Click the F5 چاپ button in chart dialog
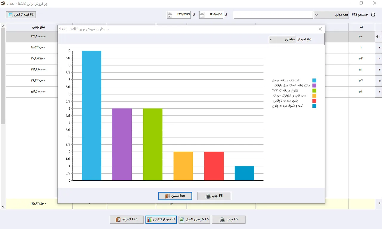The image size is (382, 229). 214,196
